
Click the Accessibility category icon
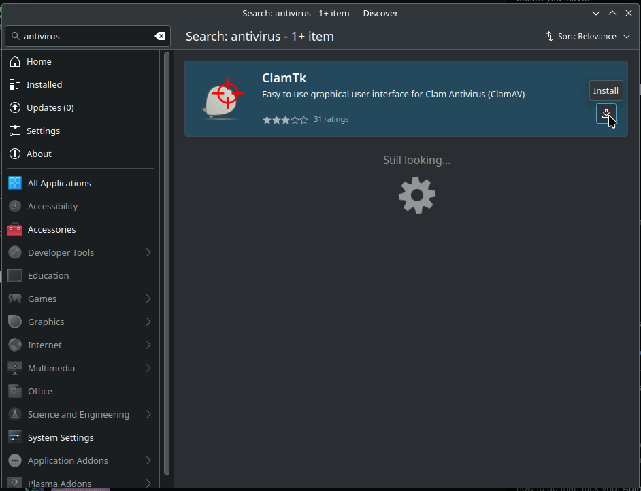pos(15,206)
